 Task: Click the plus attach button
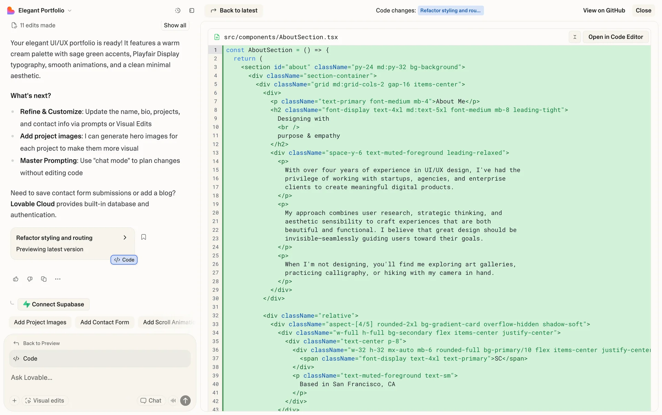pyautogui.click(x=14, y=401)
